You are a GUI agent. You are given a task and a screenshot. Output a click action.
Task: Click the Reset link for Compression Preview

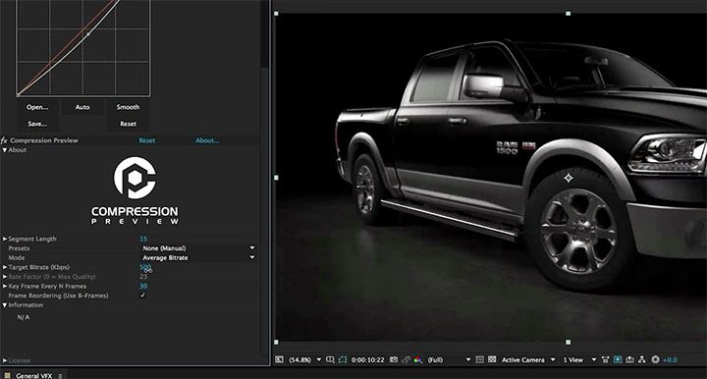pyautogui.click(x=147, y=140)
